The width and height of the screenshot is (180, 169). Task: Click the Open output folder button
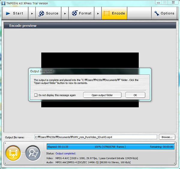(x=102, y=95)
